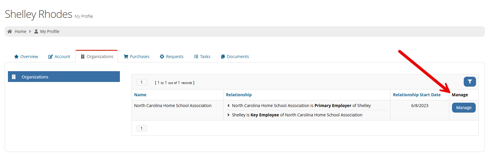Click the edit pencil icon on Account tab
The width and height of the screenshot is (486, 154).
(x=51, y=57)
